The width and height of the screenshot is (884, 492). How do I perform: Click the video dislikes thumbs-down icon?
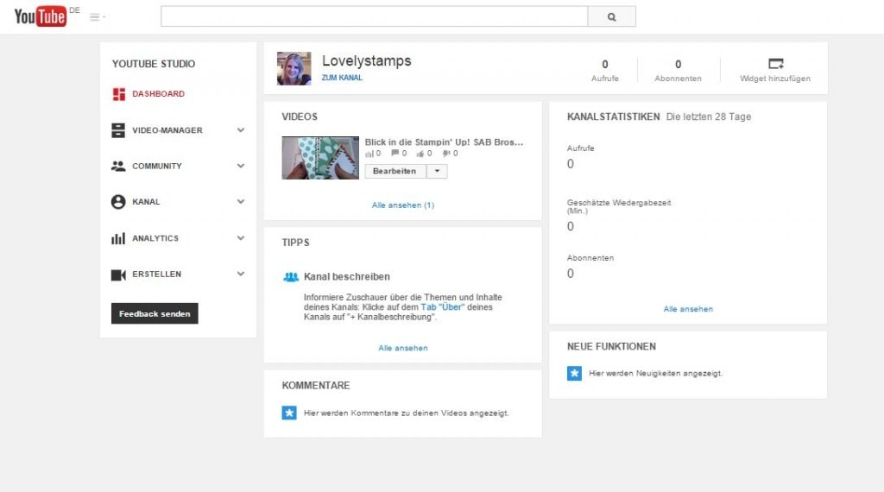(x=446, y=154)
